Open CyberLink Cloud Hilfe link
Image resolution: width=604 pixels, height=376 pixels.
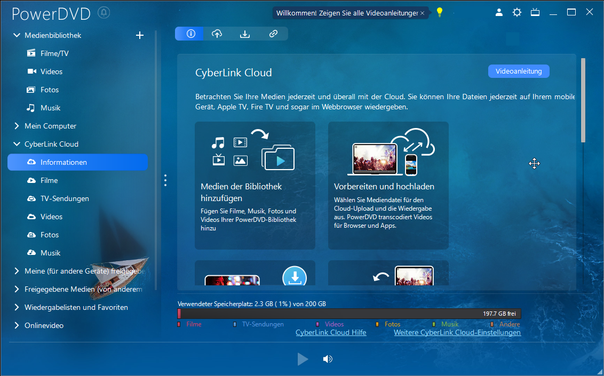click(331, 332)
